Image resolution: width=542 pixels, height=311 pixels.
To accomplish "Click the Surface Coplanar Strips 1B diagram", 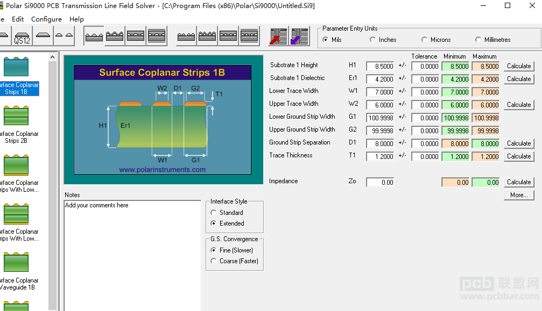I will (x=163, y=120).
